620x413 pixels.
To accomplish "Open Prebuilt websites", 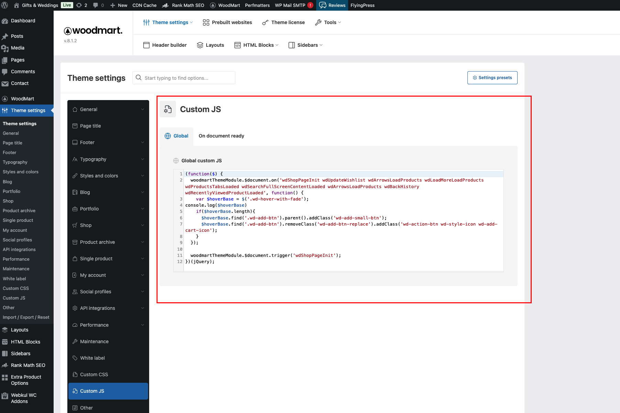I will pyautogui.click(x=227, y=22).
